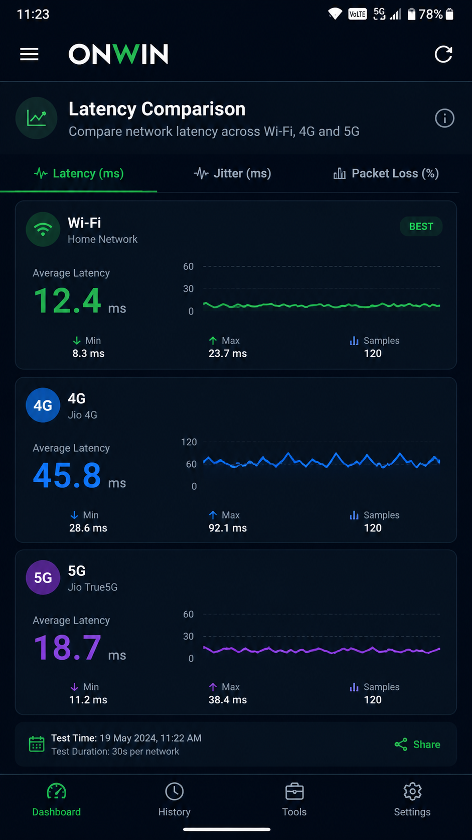The image size is (472, 840).
Task: Open the hamburger navigation menu
Action: [29, 54]
